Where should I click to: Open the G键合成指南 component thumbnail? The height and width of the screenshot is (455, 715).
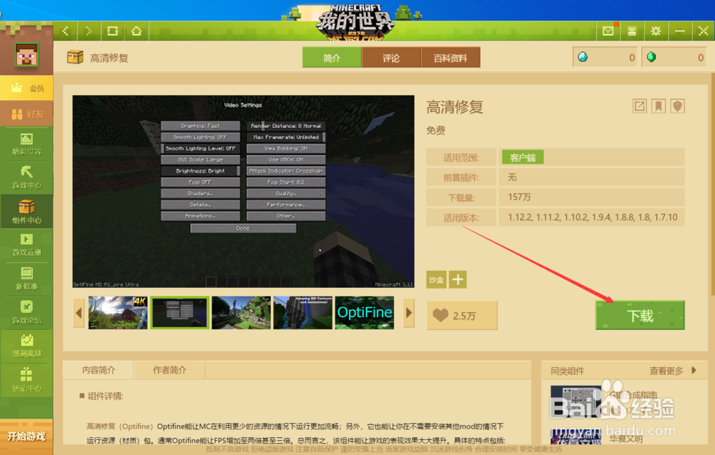(576, 401)
